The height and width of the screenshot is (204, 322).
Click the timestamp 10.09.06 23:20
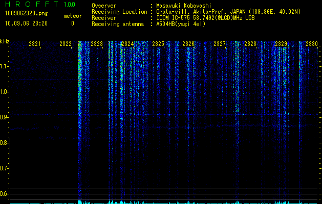(26, 23)
